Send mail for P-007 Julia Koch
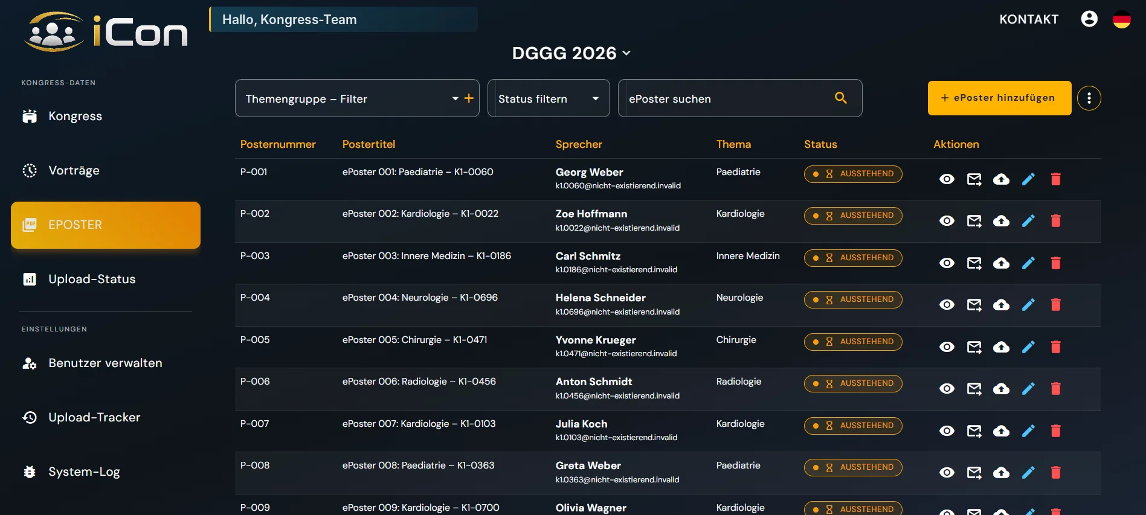1146x515 pixels. (x=974, y=431)
